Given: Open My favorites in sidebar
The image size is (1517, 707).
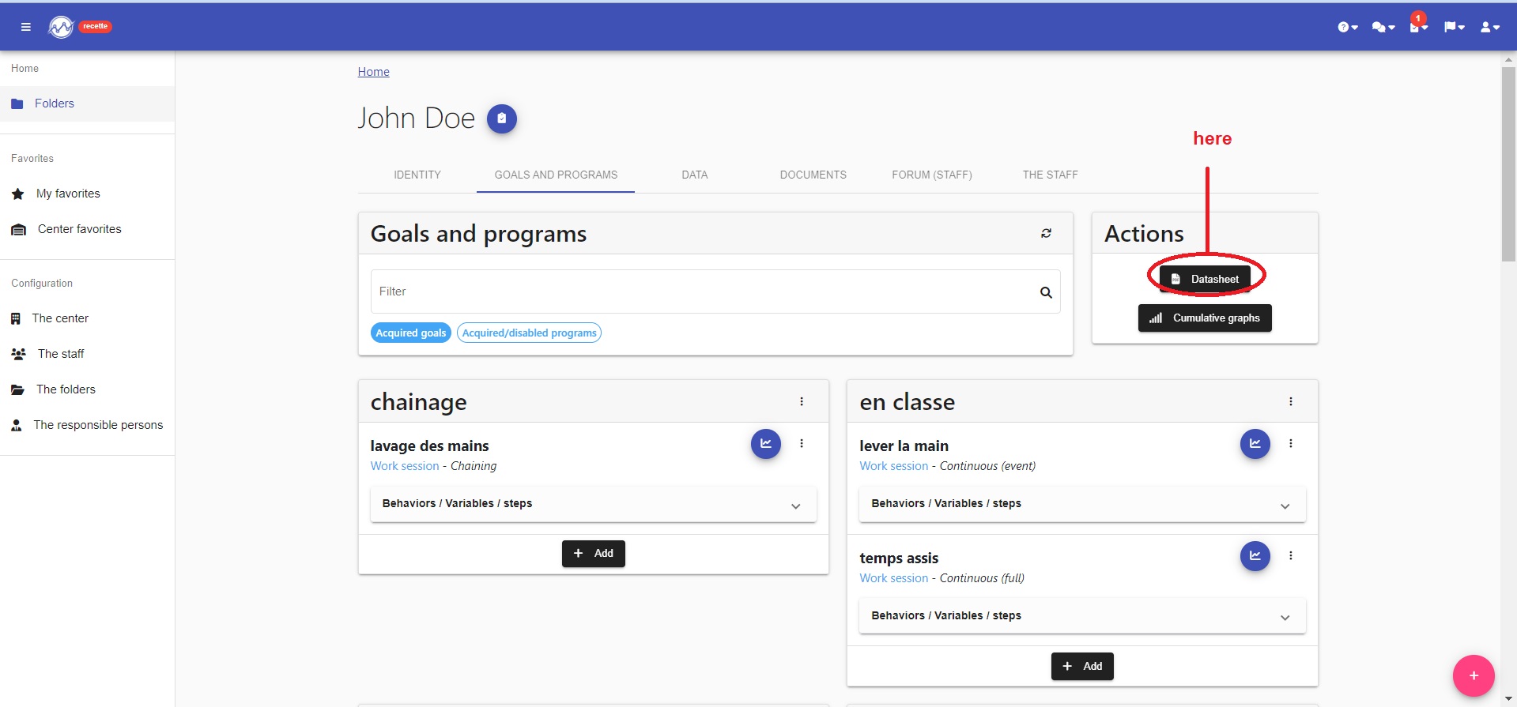Looking at the screenshot, I should click(x=87, y=194).
